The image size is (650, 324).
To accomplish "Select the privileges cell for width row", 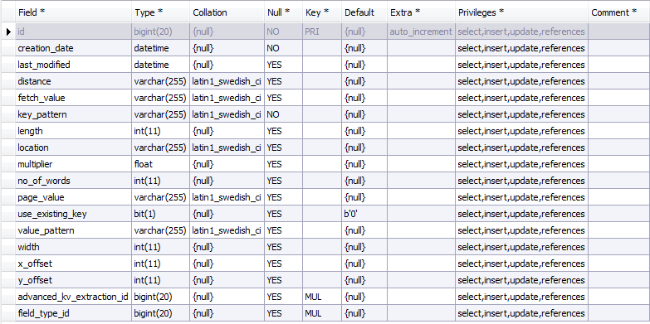I will pyautogui.click(x=521, y=247).
